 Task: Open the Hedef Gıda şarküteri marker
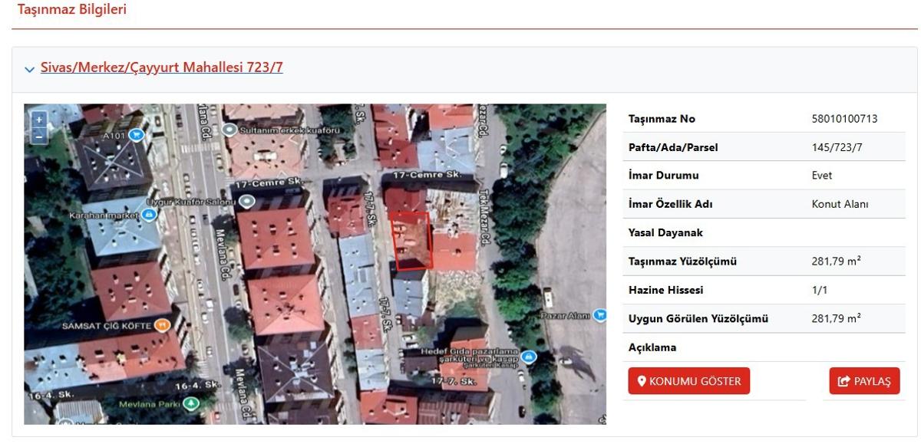tap(528, 357)
